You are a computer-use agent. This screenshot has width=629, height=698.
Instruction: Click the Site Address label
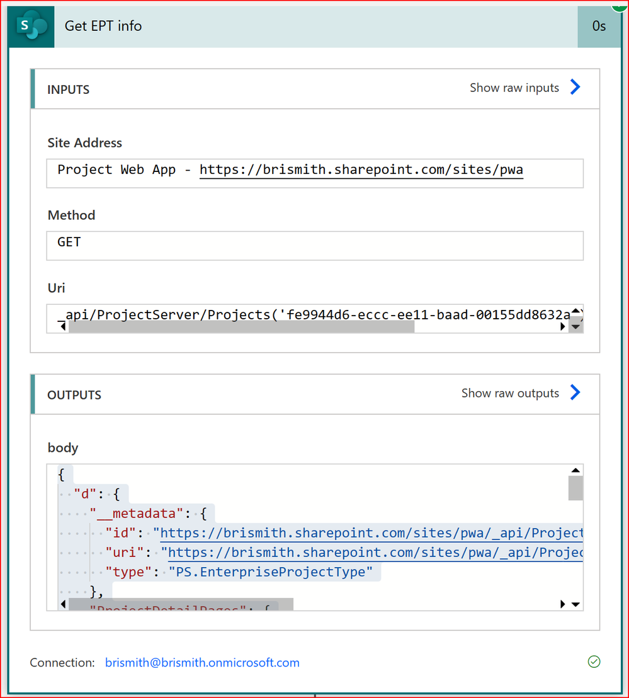[84, 143]
